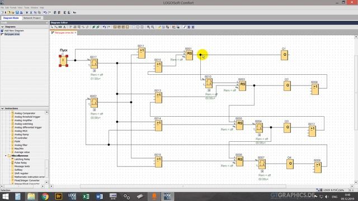The image size is (358, 201).
Task: Switch to Network Project tab
Action: pos(32,18)
